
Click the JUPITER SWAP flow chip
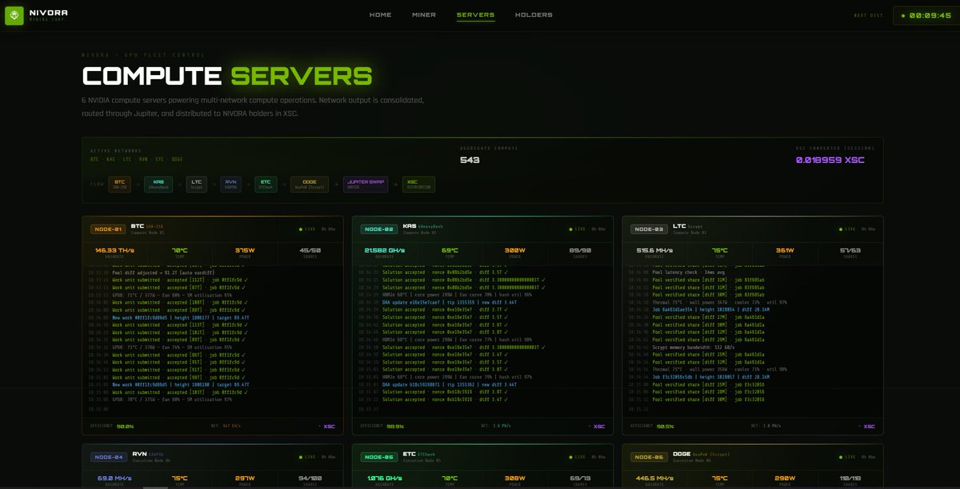coord(366,185)
